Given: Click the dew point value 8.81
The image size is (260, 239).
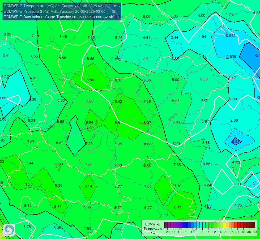Looking at the screenshot, I should point(118,123).
